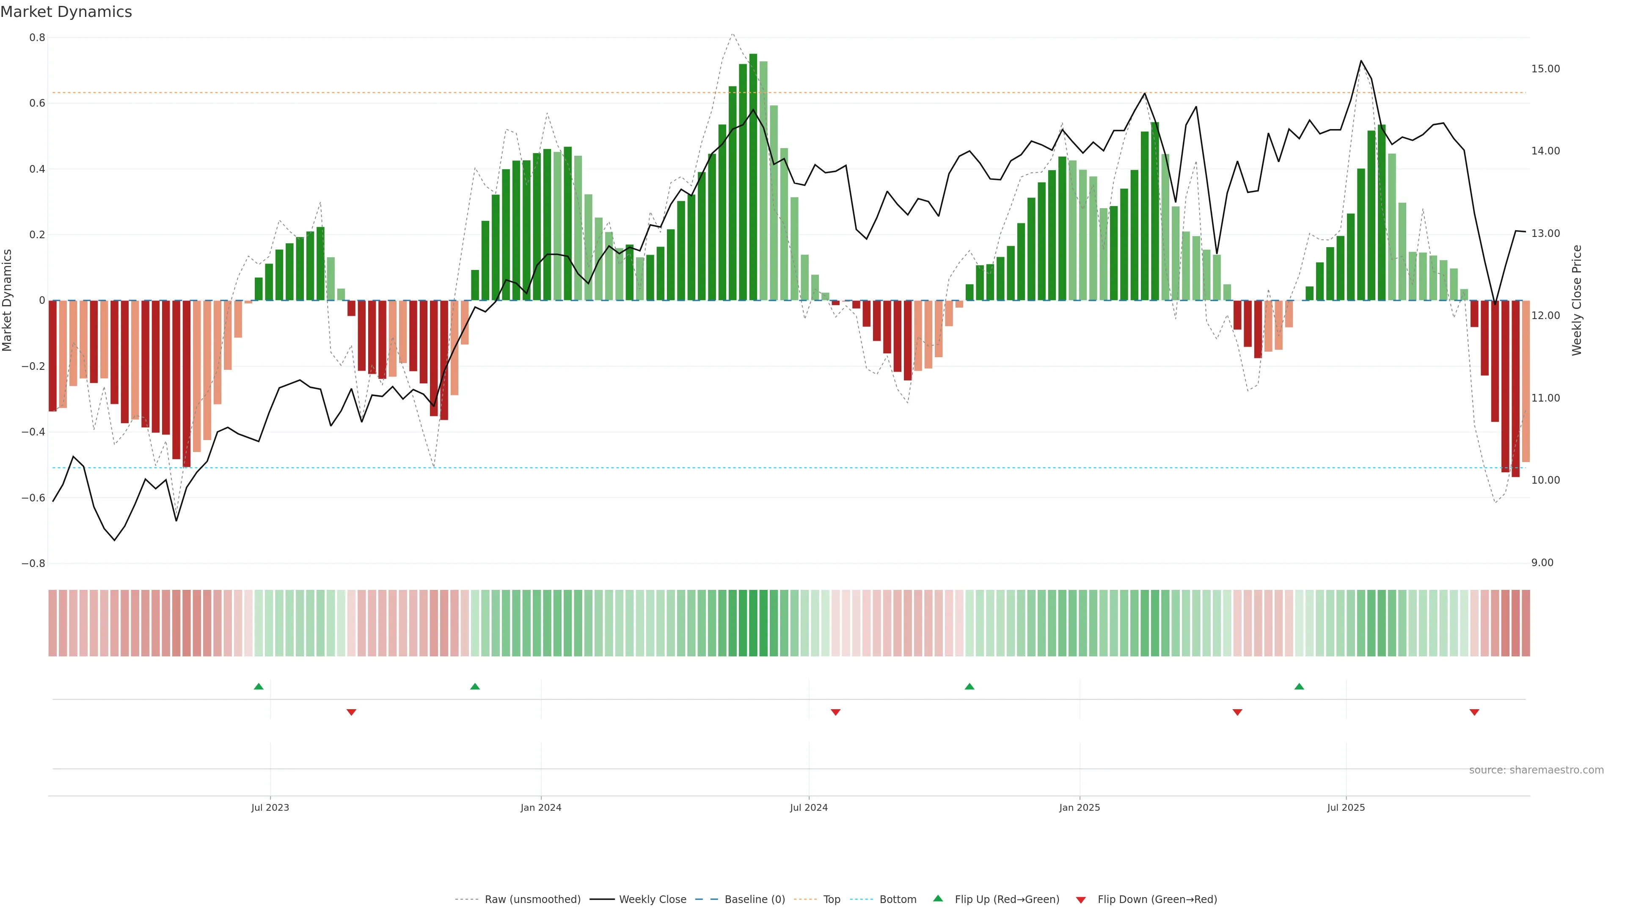Click the red flip-down triangle after Jul 2024
Image resolution: width=1625 pixels, height=914 pixels.
835,712
